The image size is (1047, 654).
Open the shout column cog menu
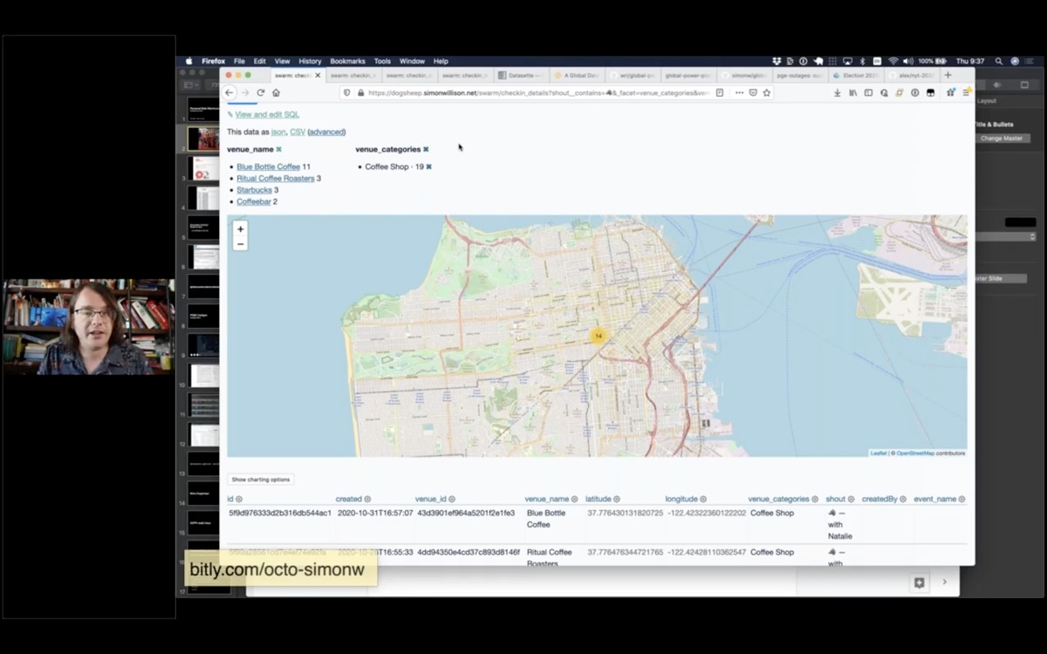(x=851, y=500)
